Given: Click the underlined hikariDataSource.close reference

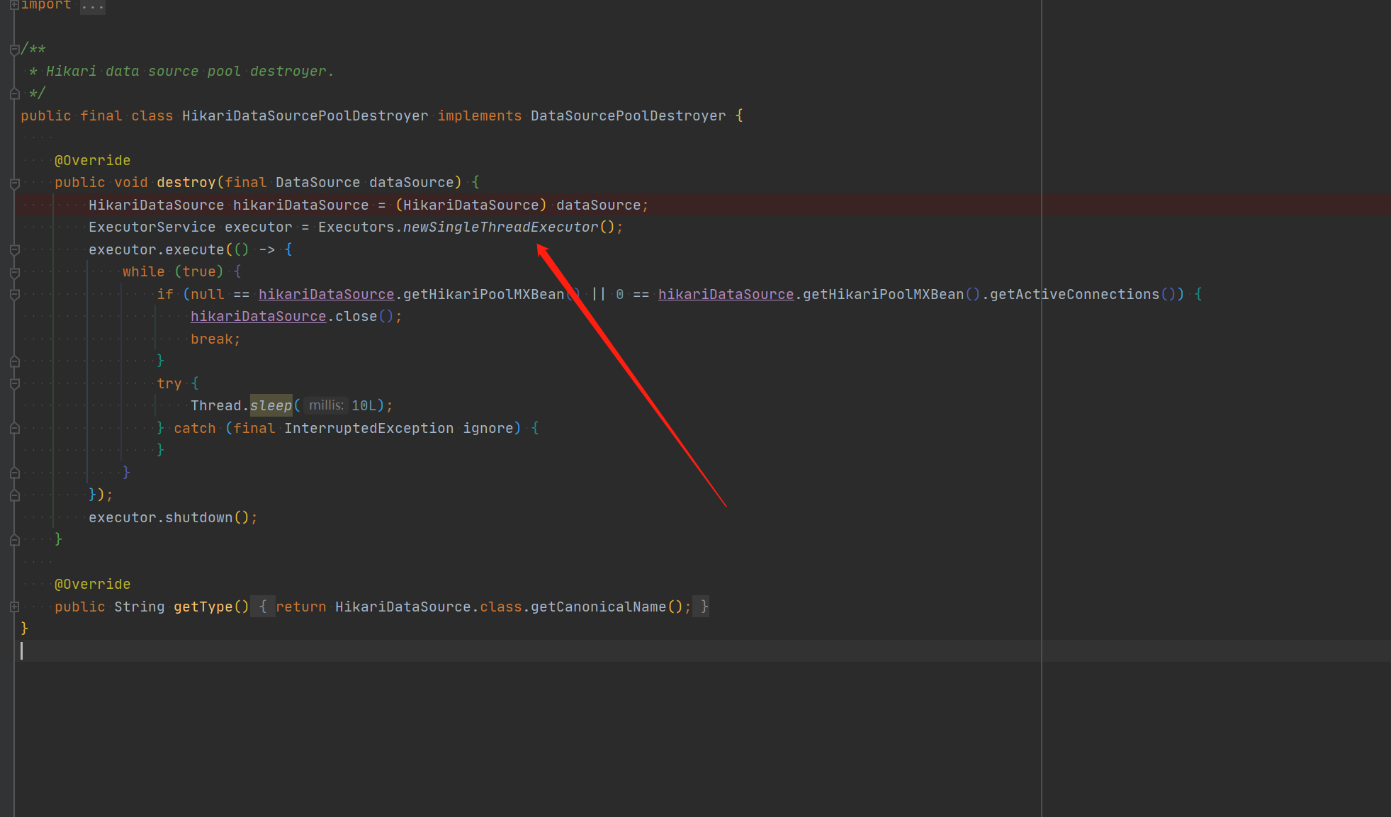Looking at the screenshot, I should tap(258, 317).
